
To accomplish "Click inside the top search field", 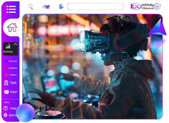I will point(95,6).
